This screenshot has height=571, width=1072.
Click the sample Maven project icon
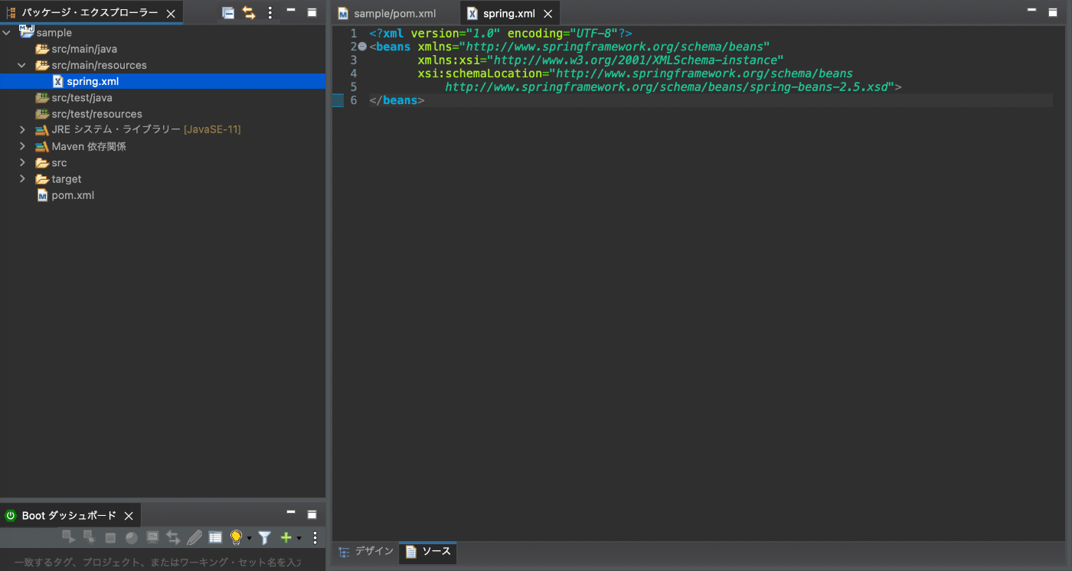coord(27,32)
